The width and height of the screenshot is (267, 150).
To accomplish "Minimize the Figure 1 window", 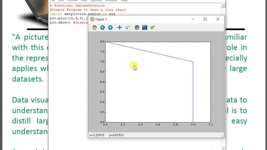I will 193,19.
